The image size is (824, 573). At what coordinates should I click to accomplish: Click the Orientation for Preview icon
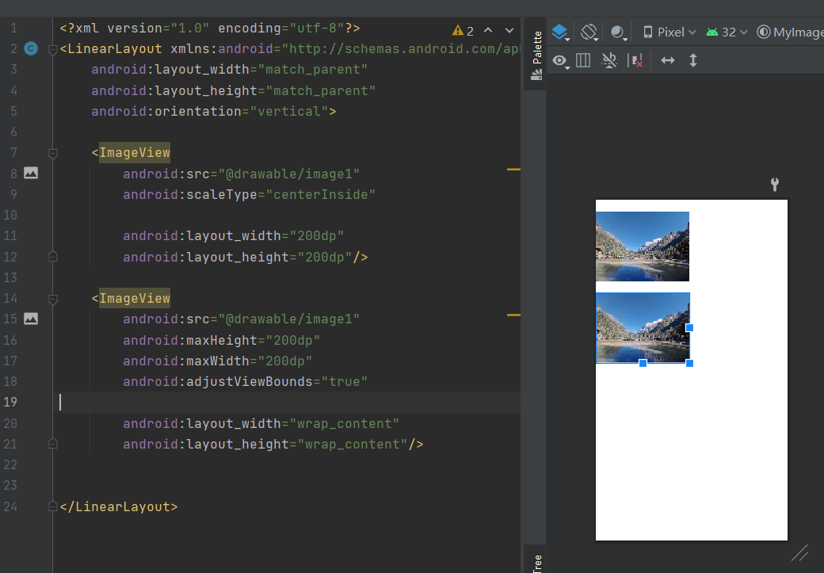click(589, 32)
